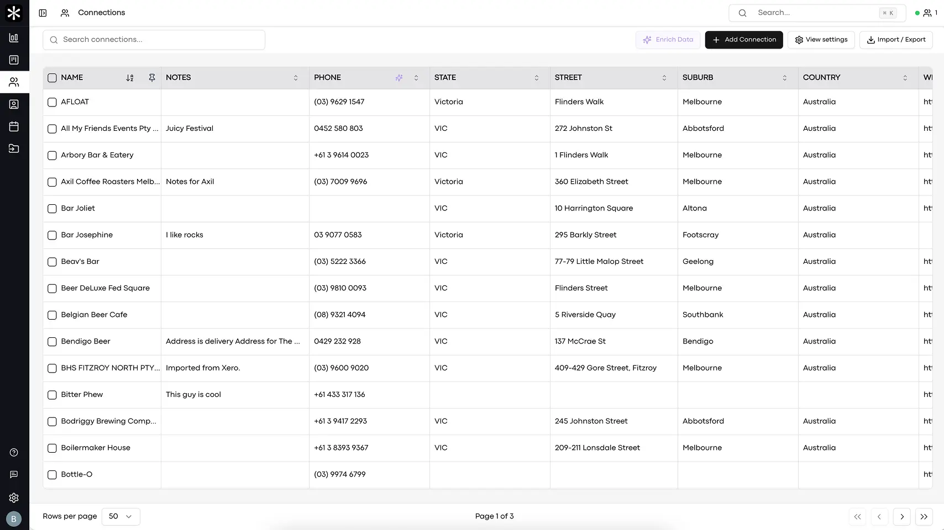The image size is (944, 530).
Task: Expand the STATE column sort options
Action: [x=536, y=78]
